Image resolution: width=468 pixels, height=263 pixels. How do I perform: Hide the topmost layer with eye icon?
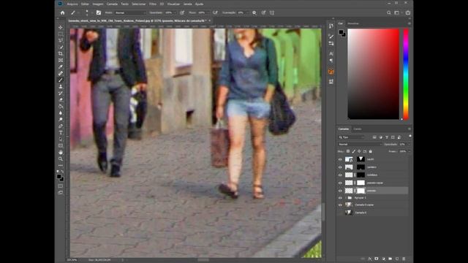click(340, 159)
